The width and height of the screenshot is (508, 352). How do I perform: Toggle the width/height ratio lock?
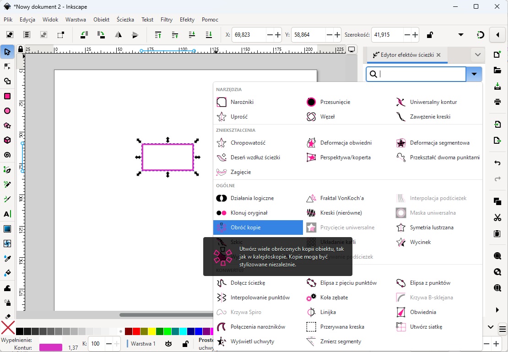pyautogui.click(x=430, y=35)
